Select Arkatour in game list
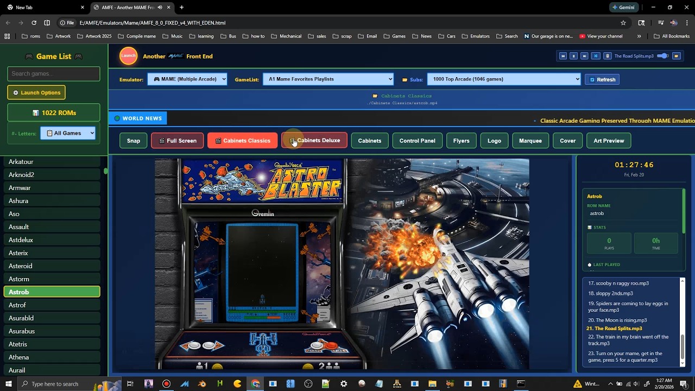 point(52,162)
